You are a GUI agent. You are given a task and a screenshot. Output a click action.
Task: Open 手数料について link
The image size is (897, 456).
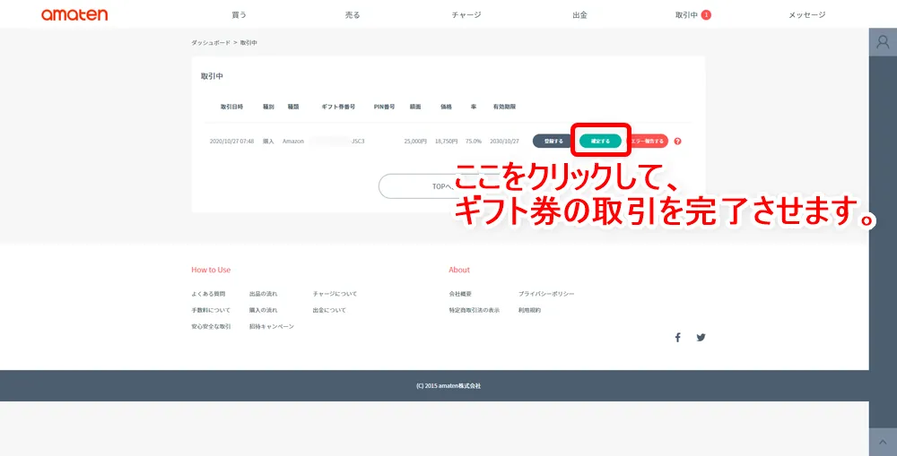pyautogui.click(x=211, y=310)
